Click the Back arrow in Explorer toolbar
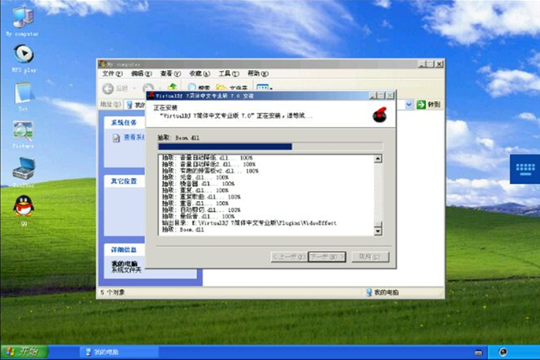 point(108,89)
